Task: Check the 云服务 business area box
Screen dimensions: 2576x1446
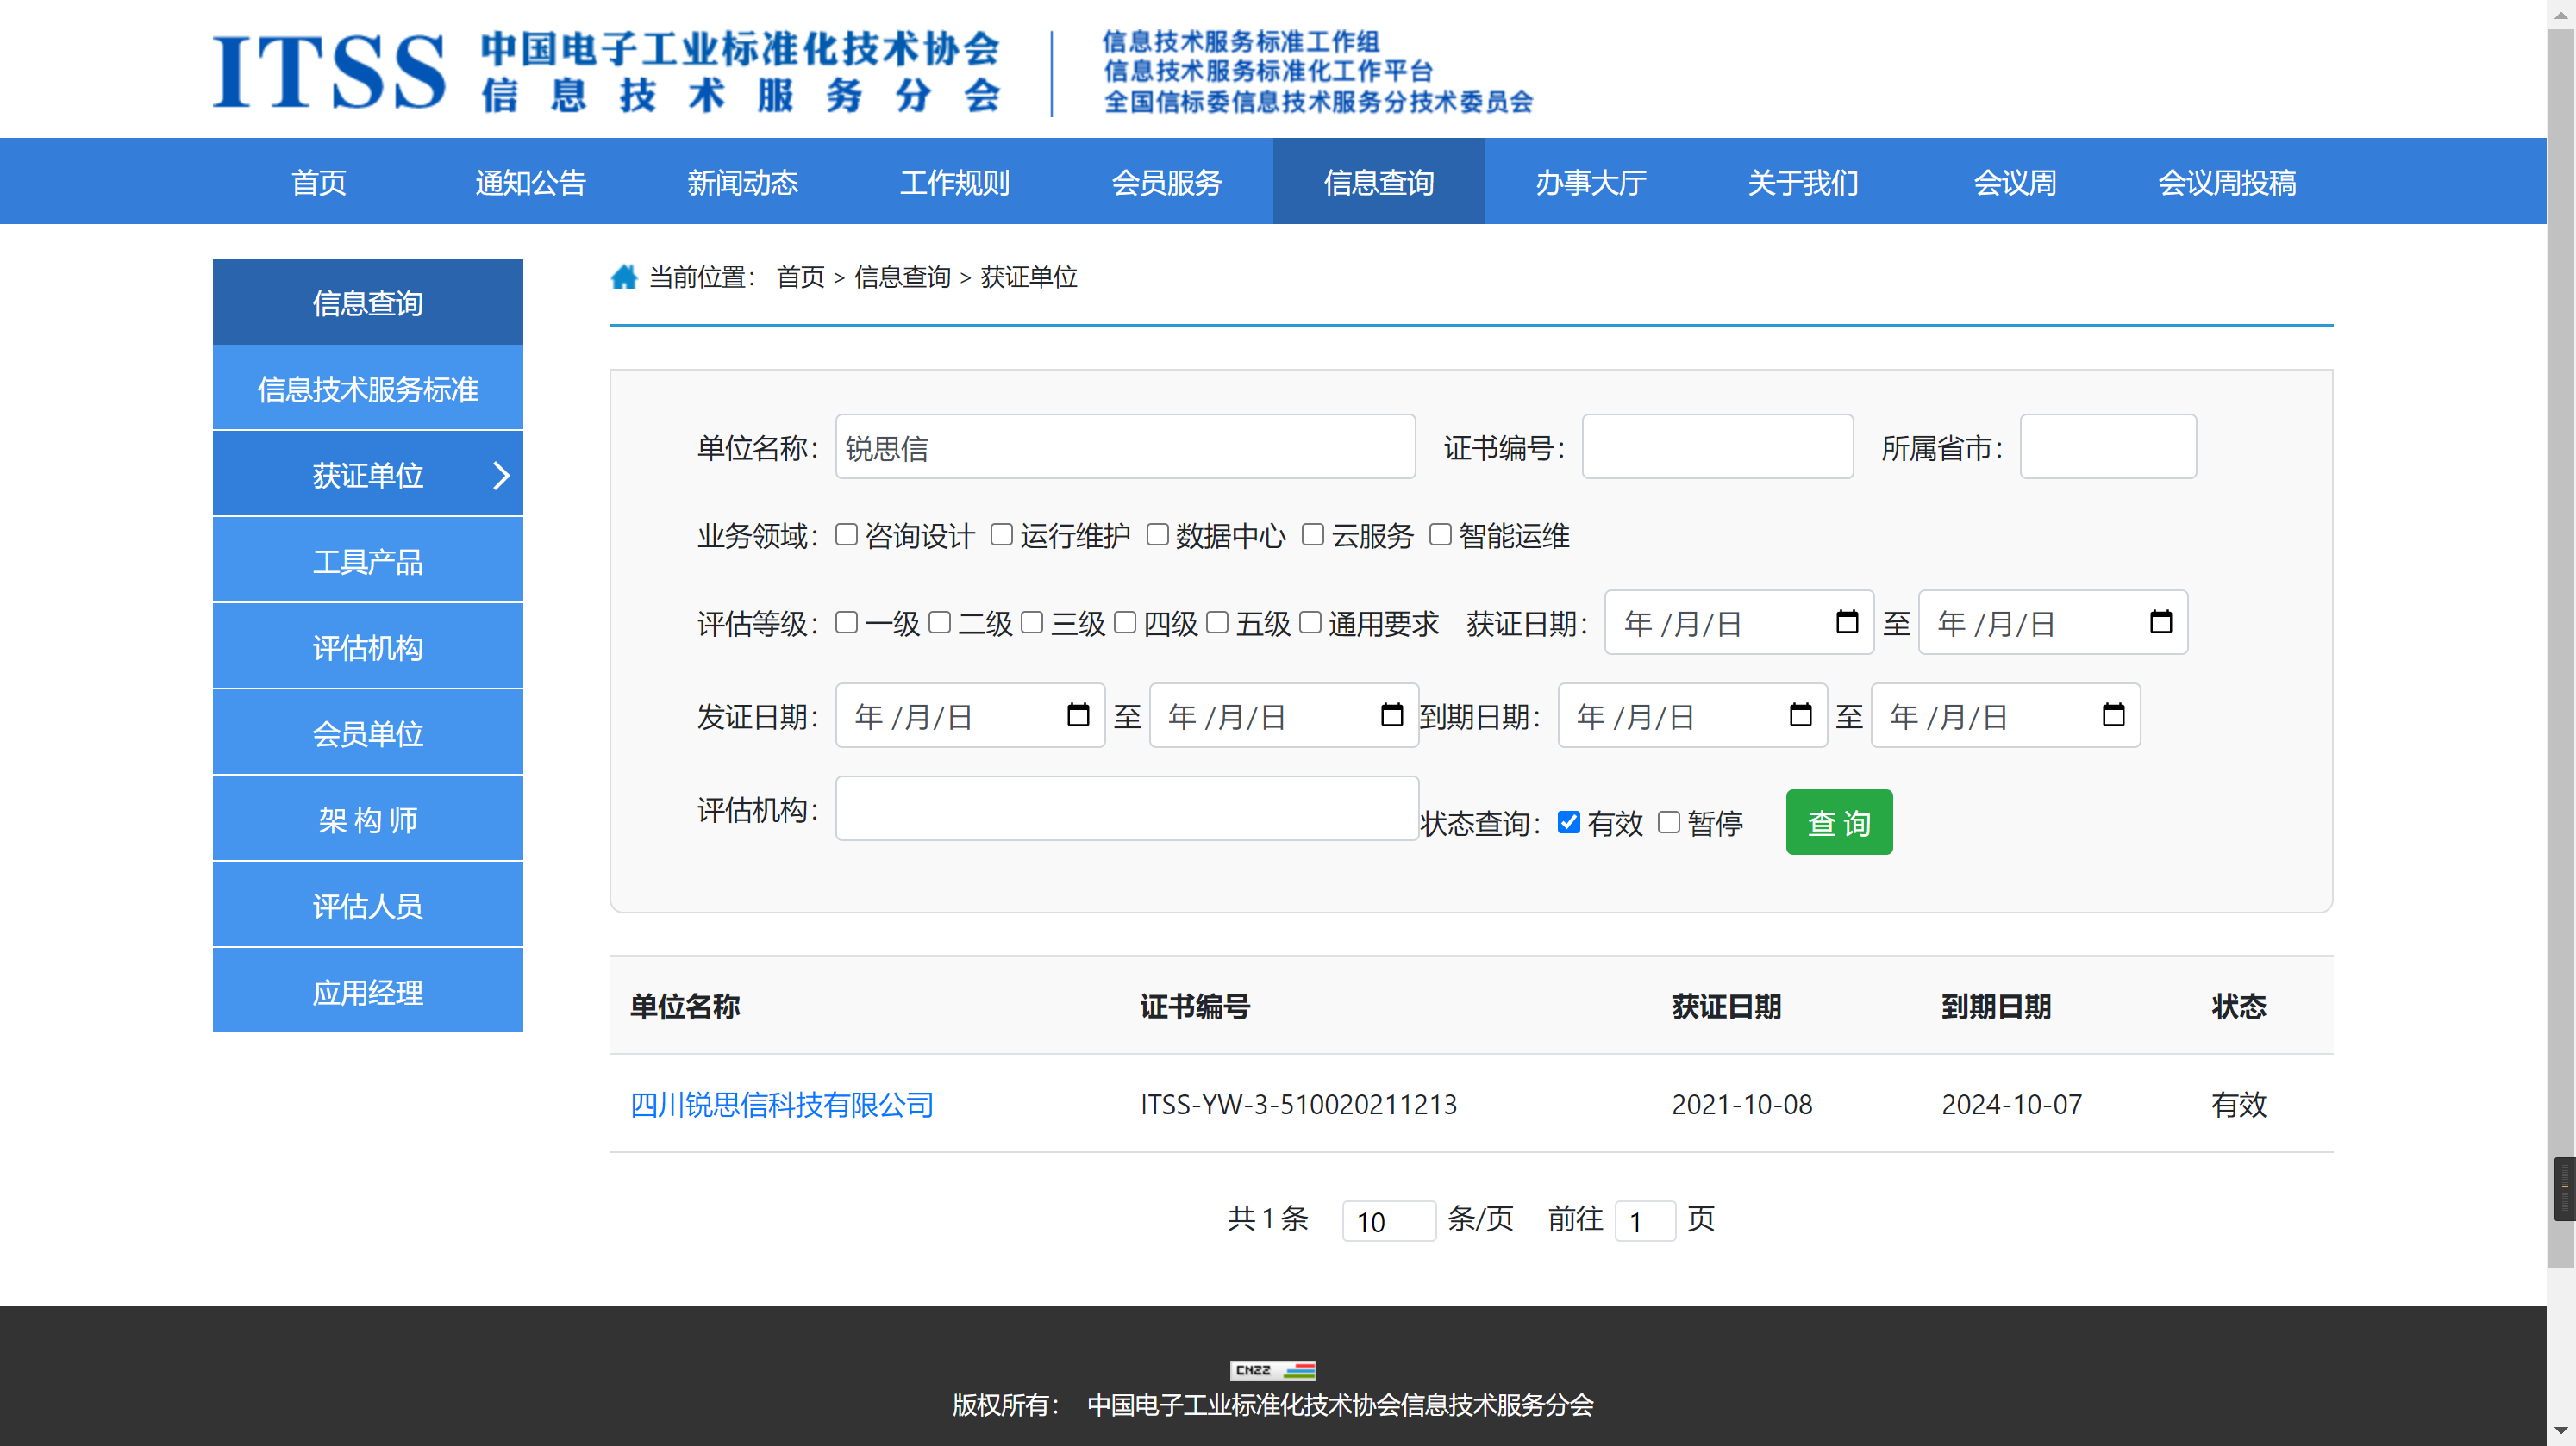Action: click(x=1313, y=534)
